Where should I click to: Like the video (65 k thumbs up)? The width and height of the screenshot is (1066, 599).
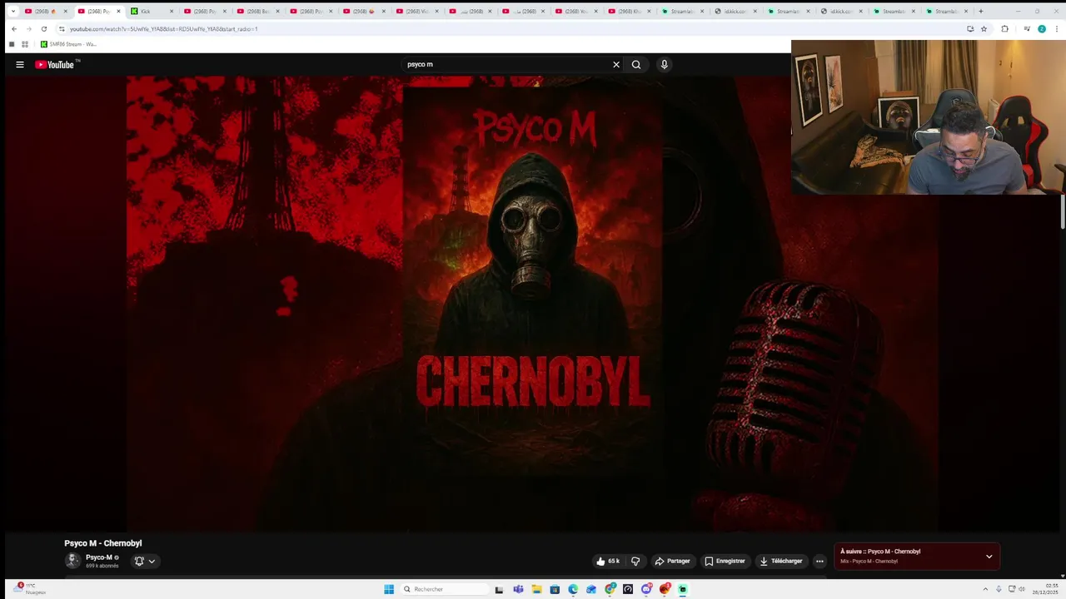click(608, 561)
